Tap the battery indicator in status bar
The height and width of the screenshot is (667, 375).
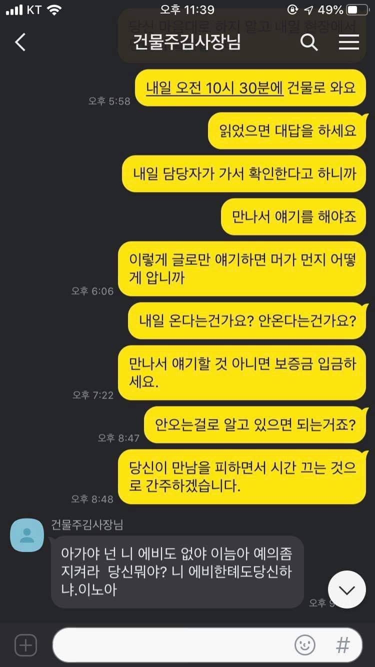(358, 10)
